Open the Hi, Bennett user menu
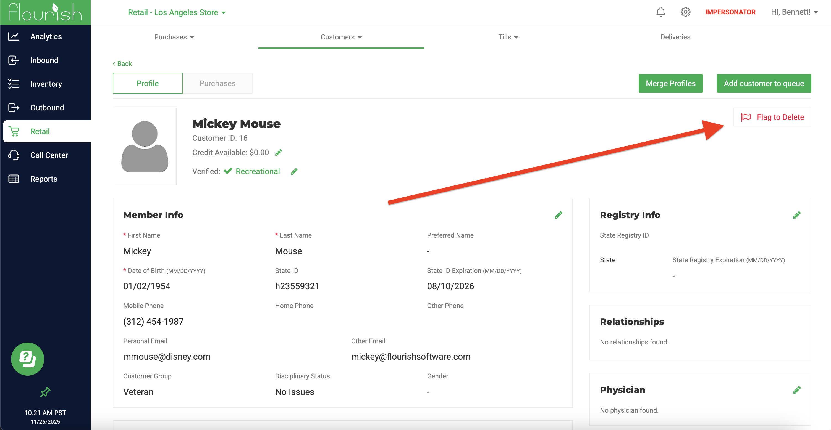The image size is (831, 430). point(794,12)
